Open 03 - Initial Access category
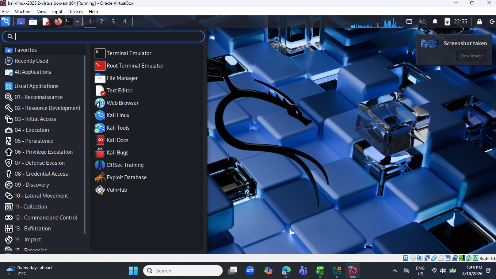The height and width of the screenshot is (279, 496). coord(44,119)
